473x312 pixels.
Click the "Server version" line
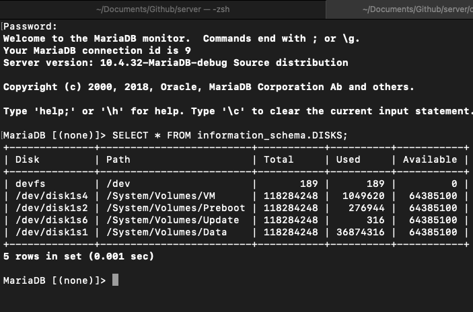pyautogui.click(x=176, y=63)
